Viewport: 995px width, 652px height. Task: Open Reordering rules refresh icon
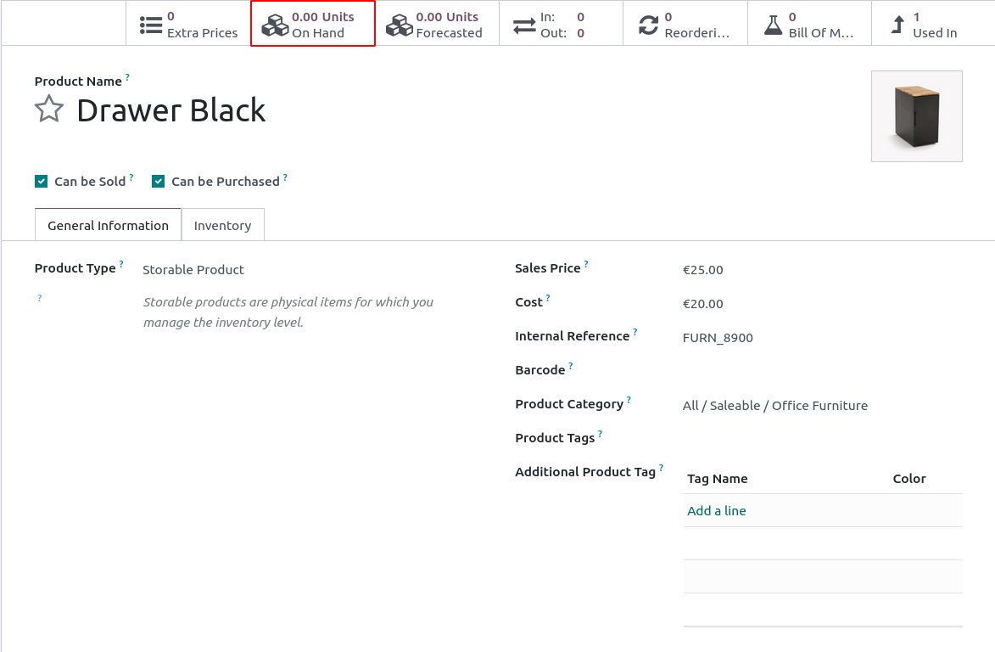[x=648, y=25]
